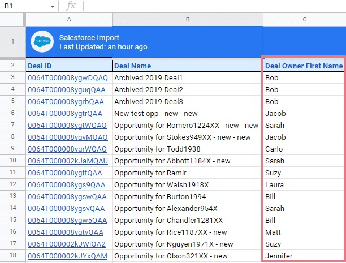Open deal link 0064T000008ygwDQAQ
Image resolution: width=346 pixels, height=263 pixels.
click(67, 77)
